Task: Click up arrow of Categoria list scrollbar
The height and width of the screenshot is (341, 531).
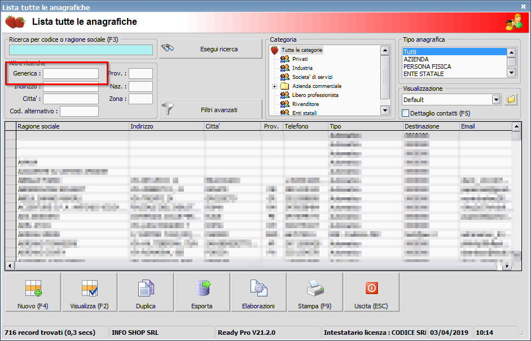Action: (385, 50)
